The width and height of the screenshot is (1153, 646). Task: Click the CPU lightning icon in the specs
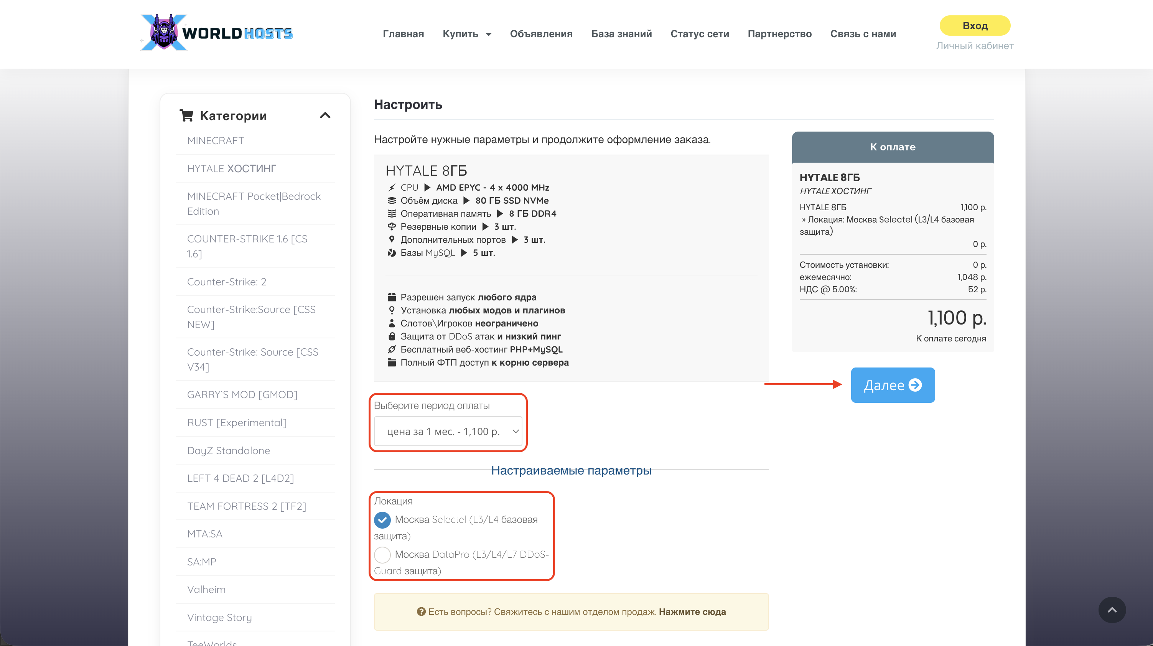tap(392, 188)
